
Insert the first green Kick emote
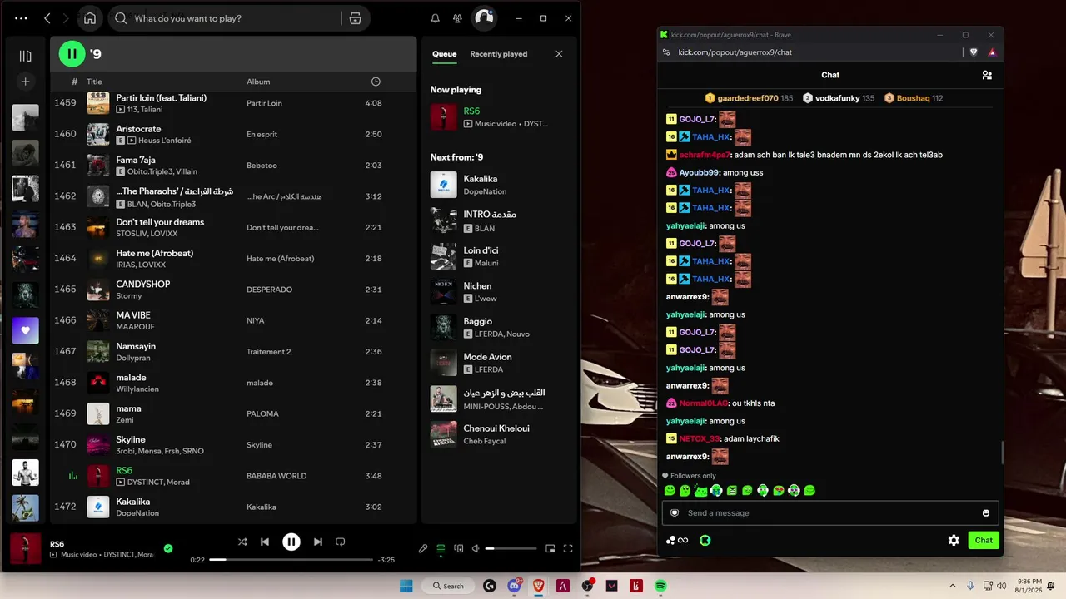(670, 491)
